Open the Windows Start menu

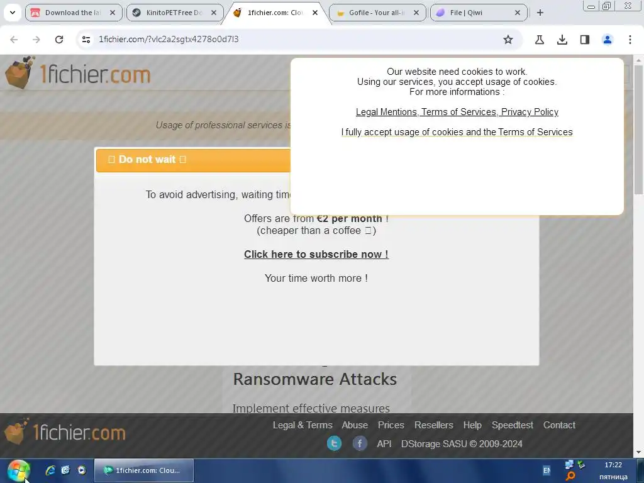18,470
